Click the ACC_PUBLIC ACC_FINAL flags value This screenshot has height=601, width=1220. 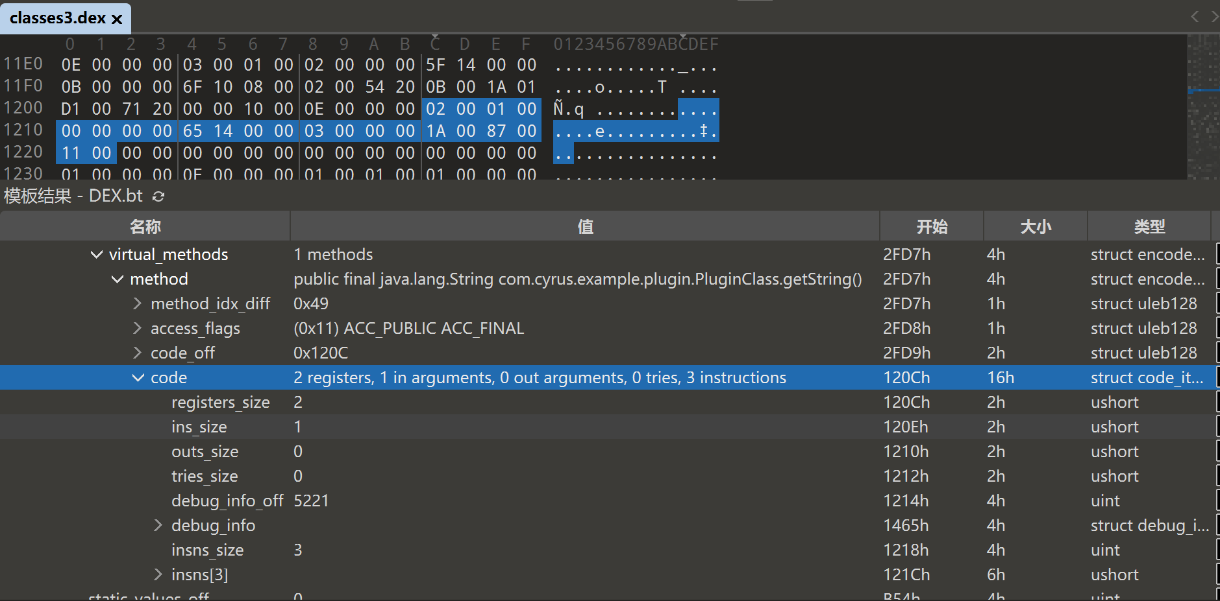pyautogui.click(x=408, y=328)
